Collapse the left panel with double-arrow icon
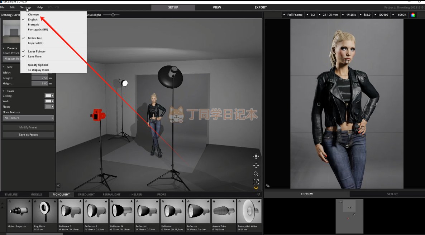The width and height of the screenshot is (425, 235). (x=58, y=185)
